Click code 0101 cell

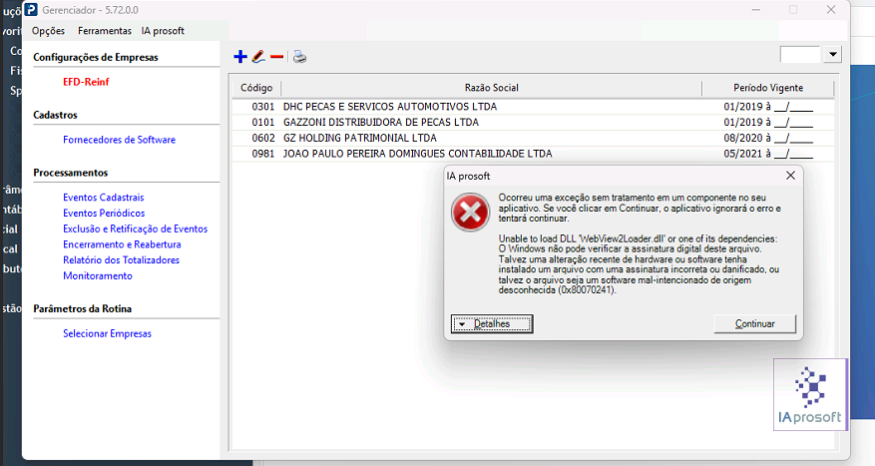pos(262,122)
